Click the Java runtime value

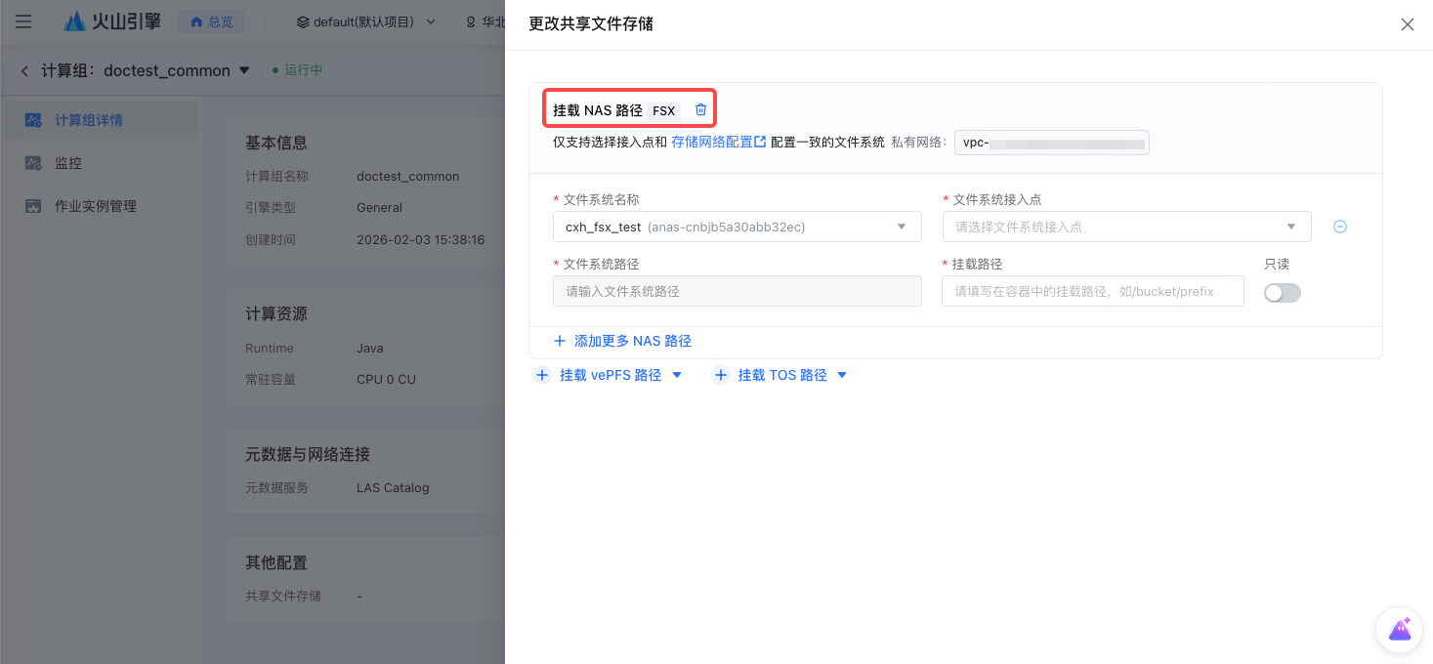[370, 348]
